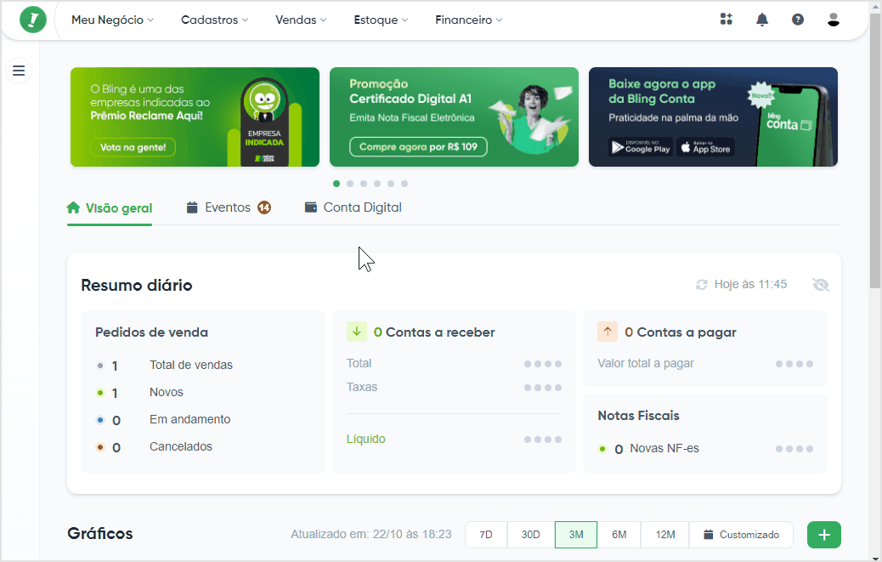Screen dimensions: 882x562
Task: Switch to the Eventos tab
Action: pyautogui.click(x=229, y=207)
